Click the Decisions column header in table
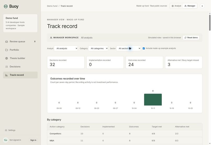 click(x=85, y=127)
